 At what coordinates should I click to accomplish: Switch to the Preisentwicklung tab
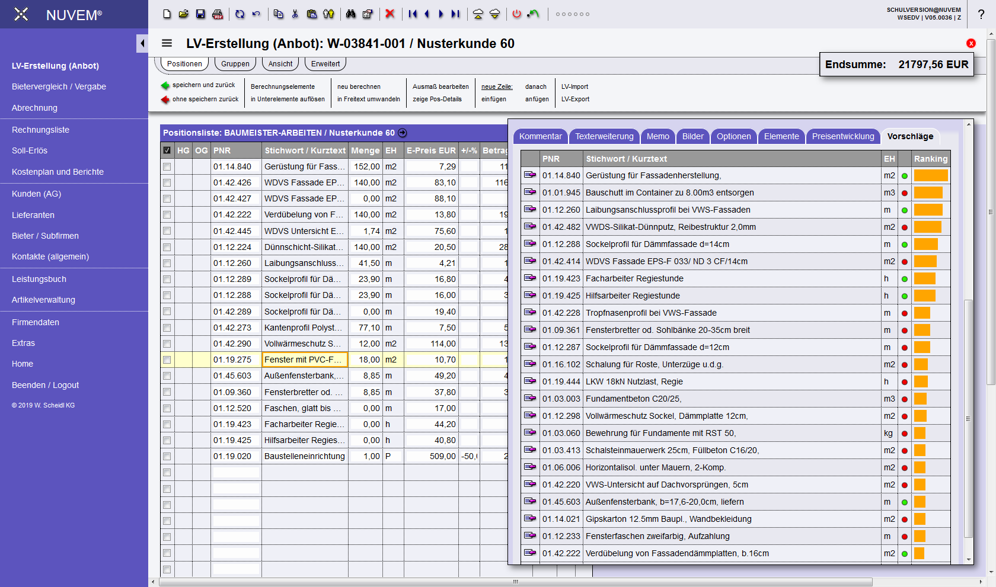[843, 136]
